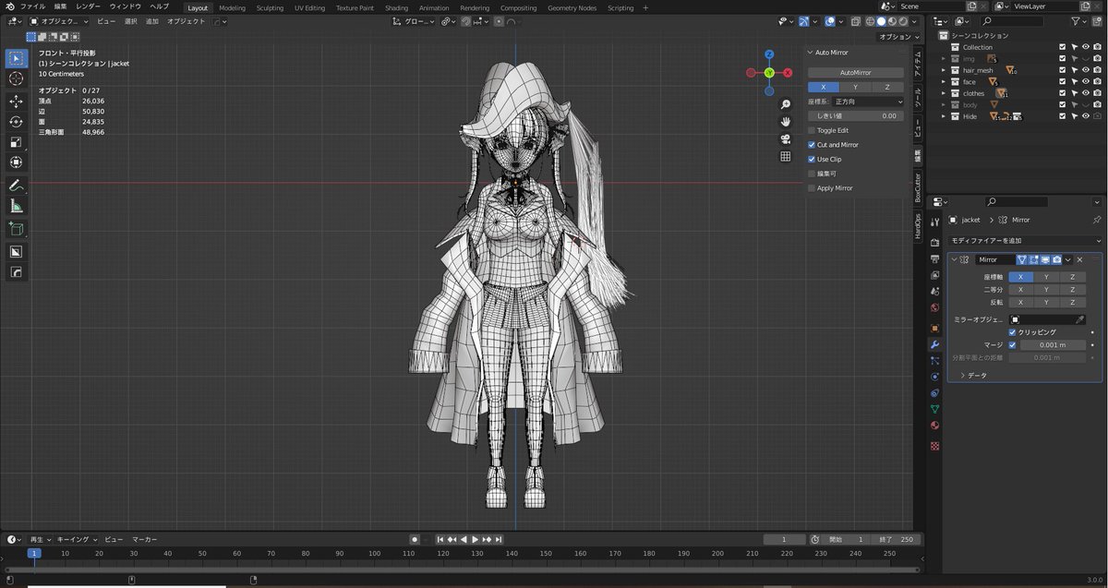Select the Measure tool
Viewport: 1108px width, 588px height.
16,205
